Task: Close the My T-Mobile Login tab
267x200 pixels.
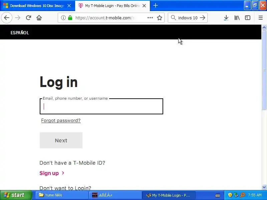Action: 144,6
